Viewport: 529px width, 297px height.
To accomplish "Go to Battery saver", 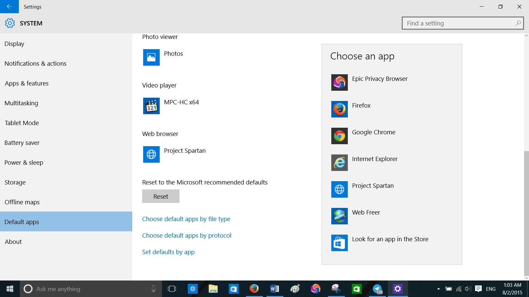I will pyautogui.click(x=66, y=143).
